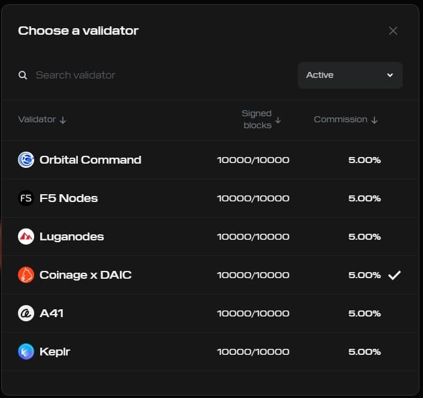The image size is (423, 398).
Task: Choose F5 Nodes validator name
Action: pyautogui.click(x=68, y=198)
